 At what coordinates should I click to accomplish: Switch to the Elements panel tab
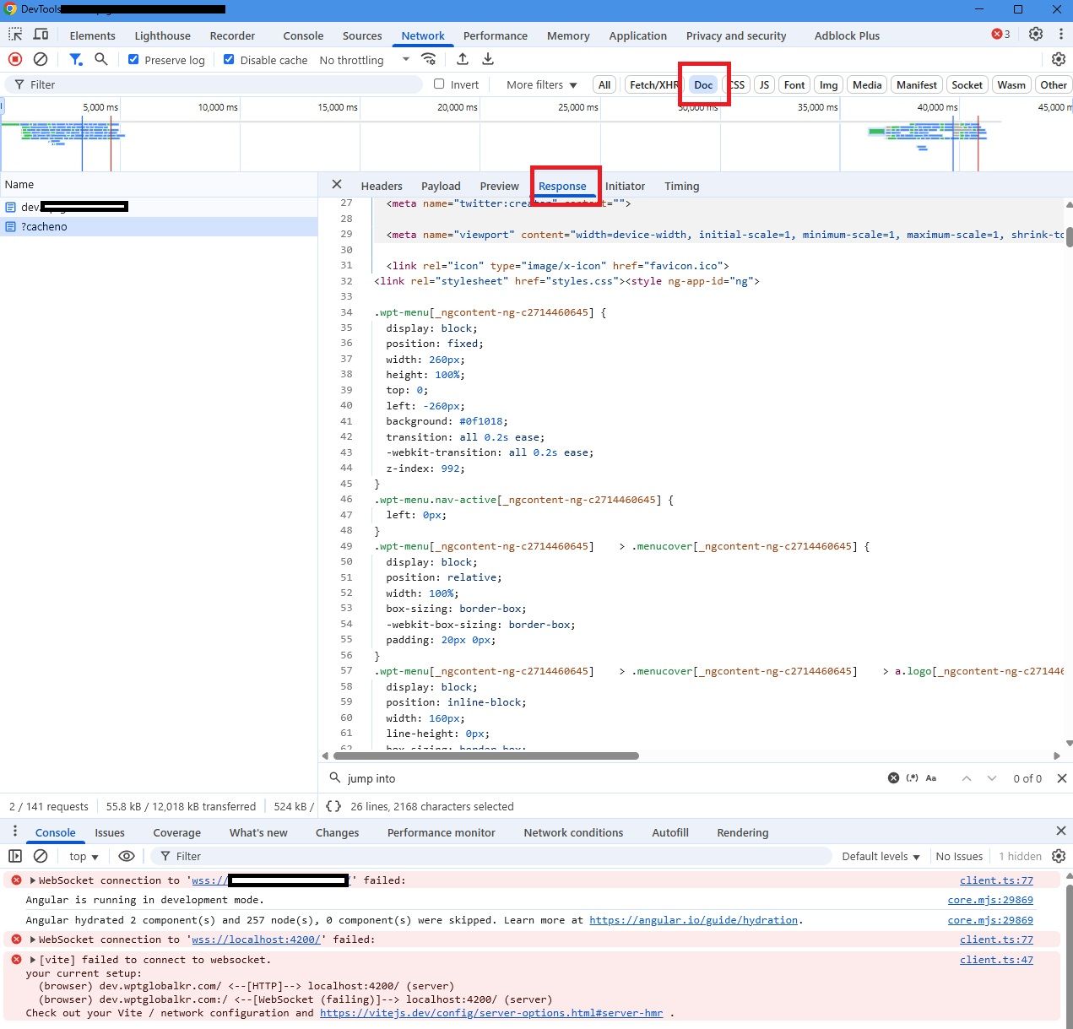[92, 35]
